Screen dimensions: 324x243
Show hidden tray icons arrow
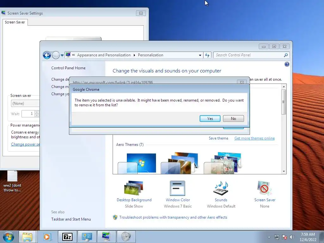tap(269, 237)
